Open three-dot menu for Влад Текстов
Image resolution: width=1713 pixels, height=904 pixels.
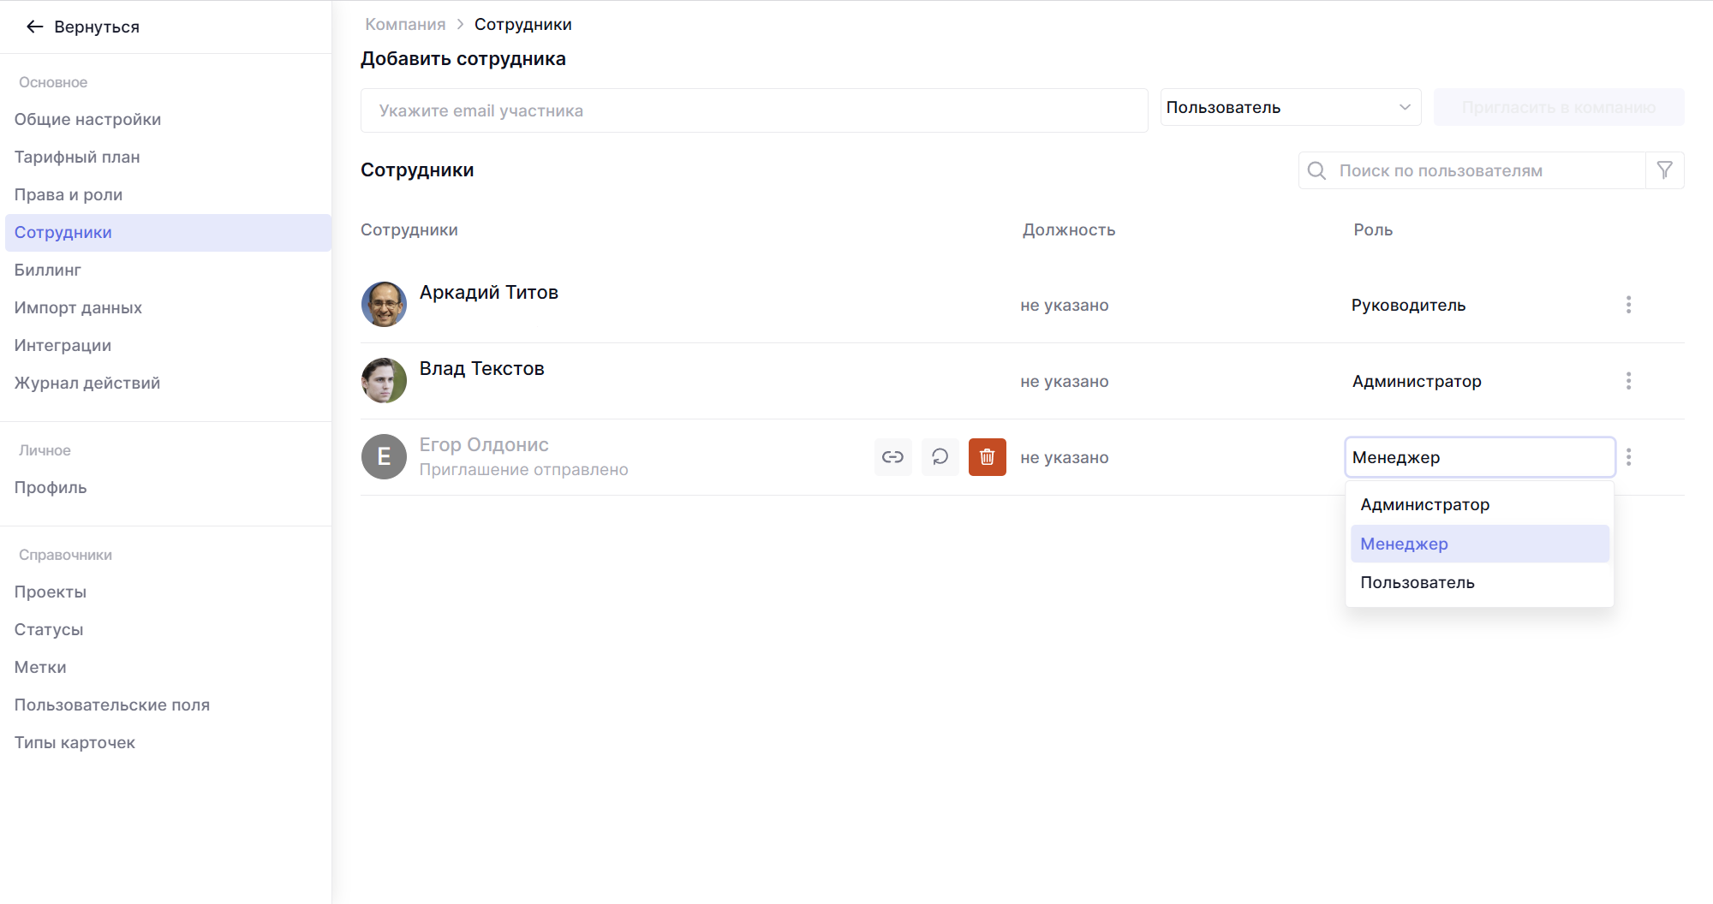pyautogui.click(x=1628, y=381)
